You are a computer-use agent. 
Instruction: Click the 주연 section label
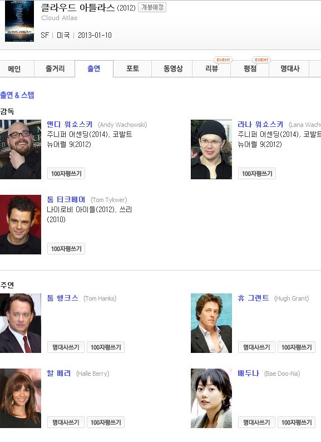click(7, 285)
